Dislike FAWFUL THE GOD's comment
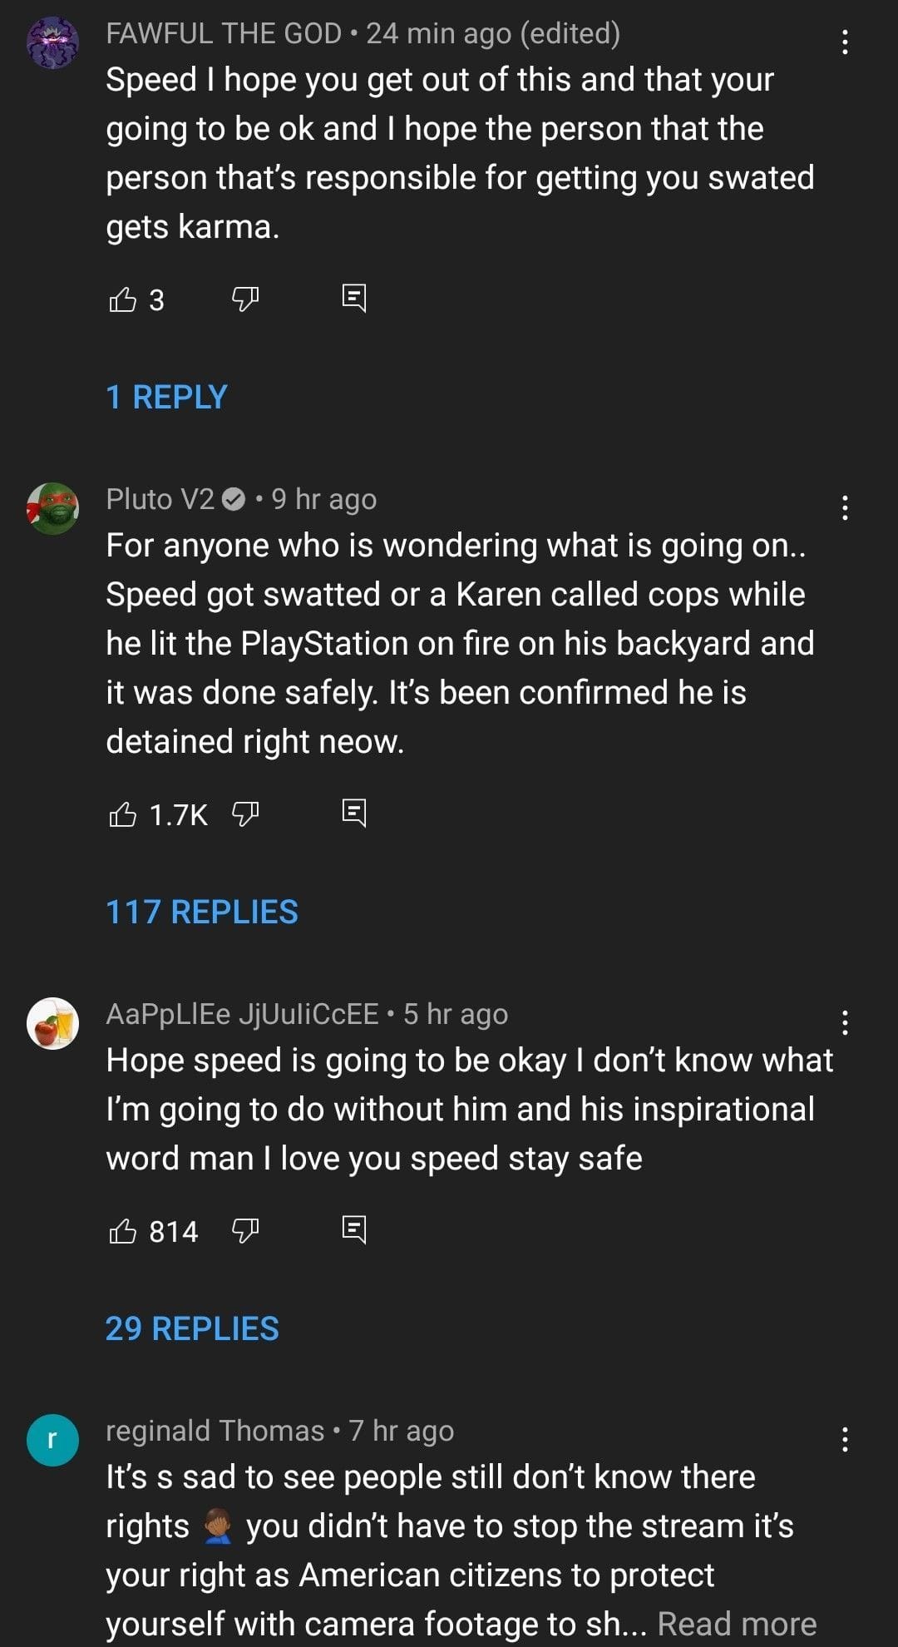This screenshot has width=898, height=1647. (246, 299)
